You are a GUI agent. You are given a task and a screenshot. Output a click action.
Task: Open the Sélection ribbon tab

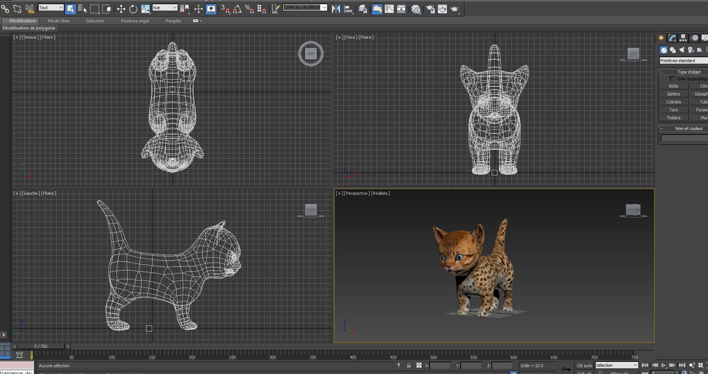click(x=95, y=21)
